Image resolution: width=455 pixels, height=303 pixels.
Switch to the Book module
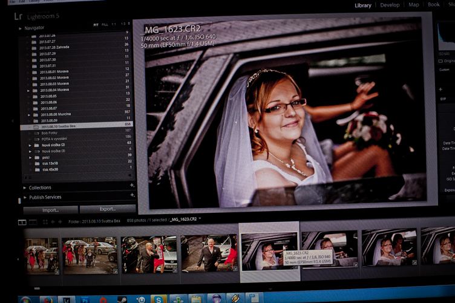(x=434, y=4)
